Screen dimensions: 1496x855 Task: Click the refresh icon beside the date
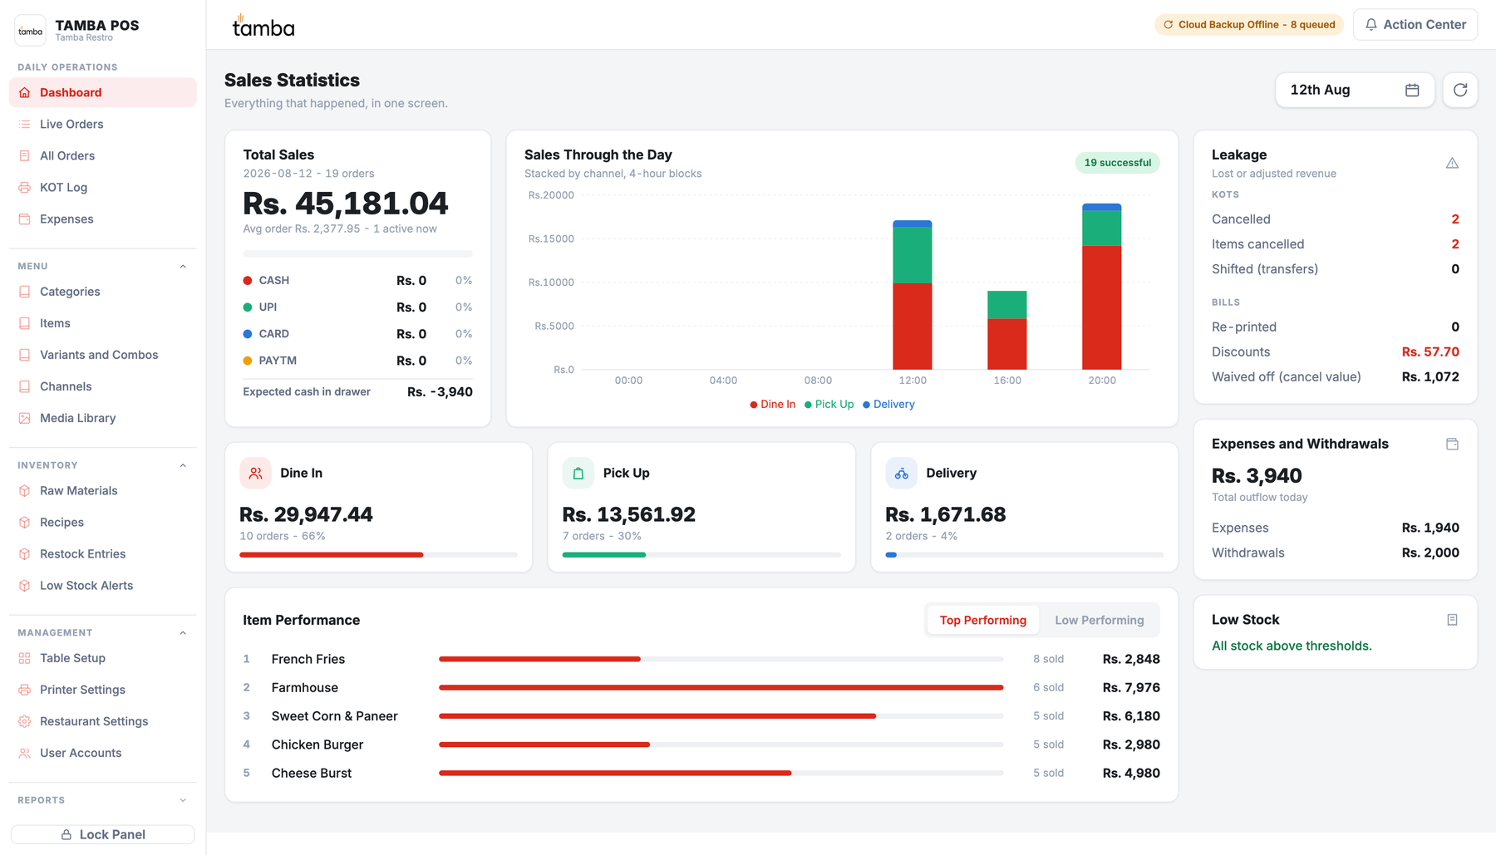[1460, 90]
